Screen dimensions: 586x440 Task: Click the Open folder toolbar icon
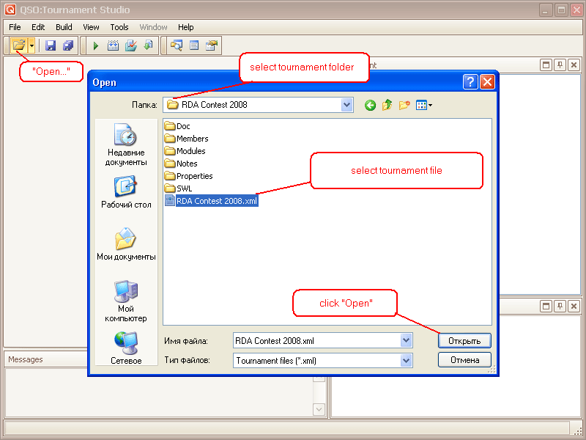click(19, 45)
